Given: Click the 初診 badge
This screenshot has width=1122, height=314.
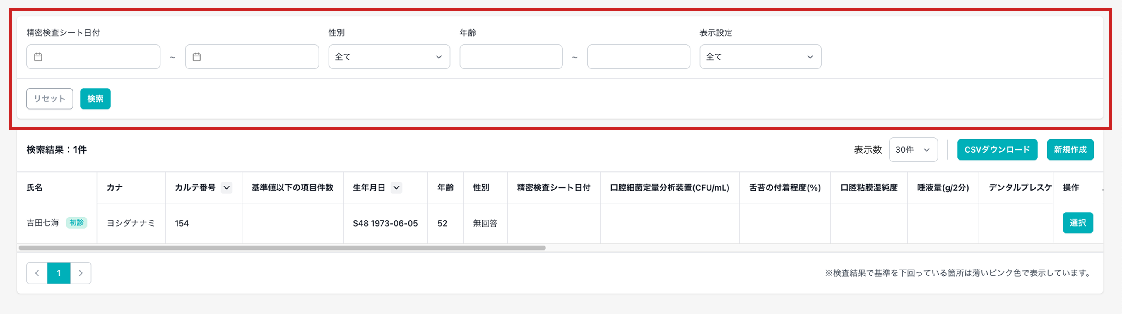Looking at the screenshot, I should 77,223.
